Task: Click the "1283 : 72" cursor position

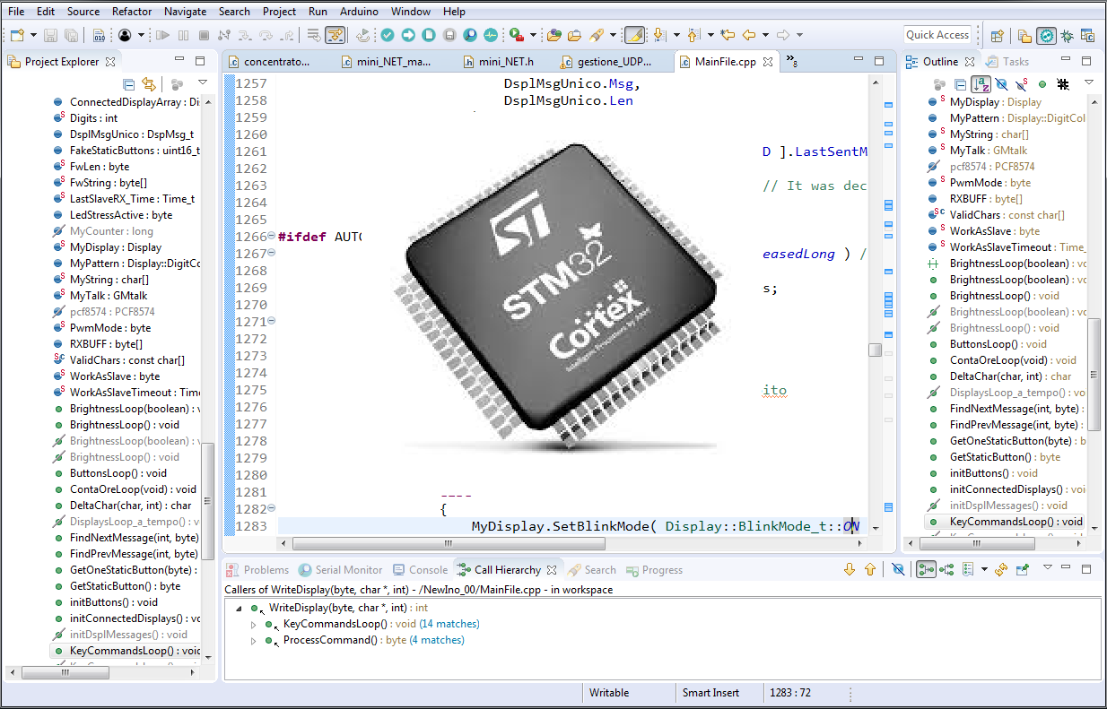Action: tap(792, 693)
